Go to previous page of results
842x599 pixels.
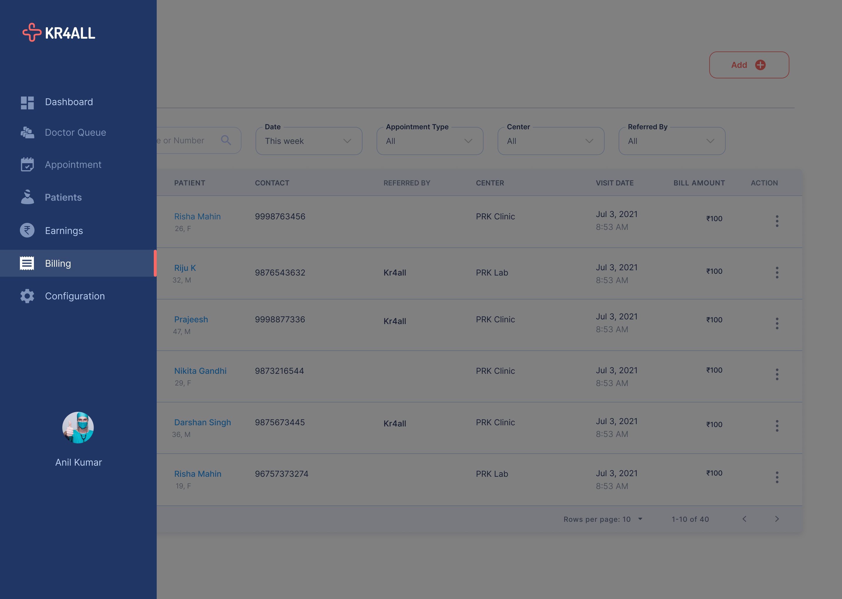click(744, 519)
